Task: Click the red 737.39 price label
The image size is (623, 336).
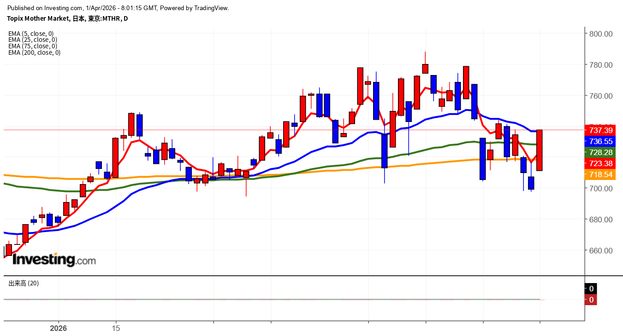Action: click(x=599, y=131)
